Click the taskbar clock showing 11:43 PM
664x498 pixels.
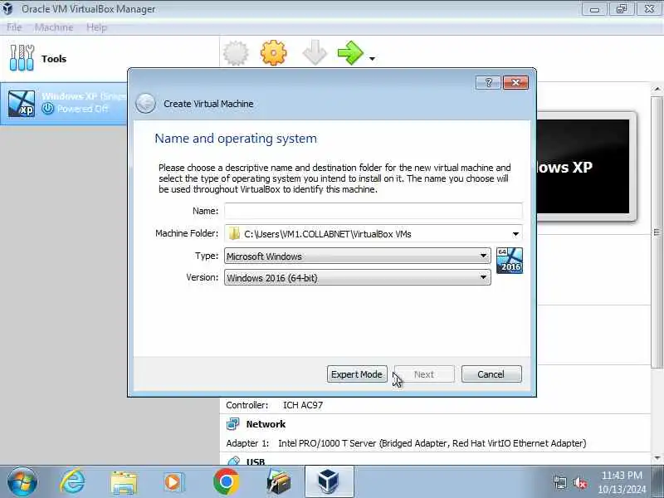[x=622, y=482]
